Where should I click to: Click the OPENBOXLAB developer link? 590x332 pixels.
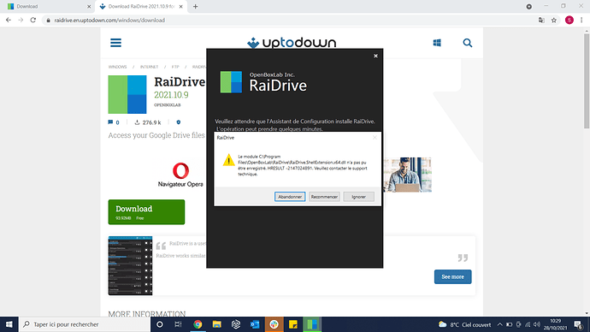coord(167,105)
